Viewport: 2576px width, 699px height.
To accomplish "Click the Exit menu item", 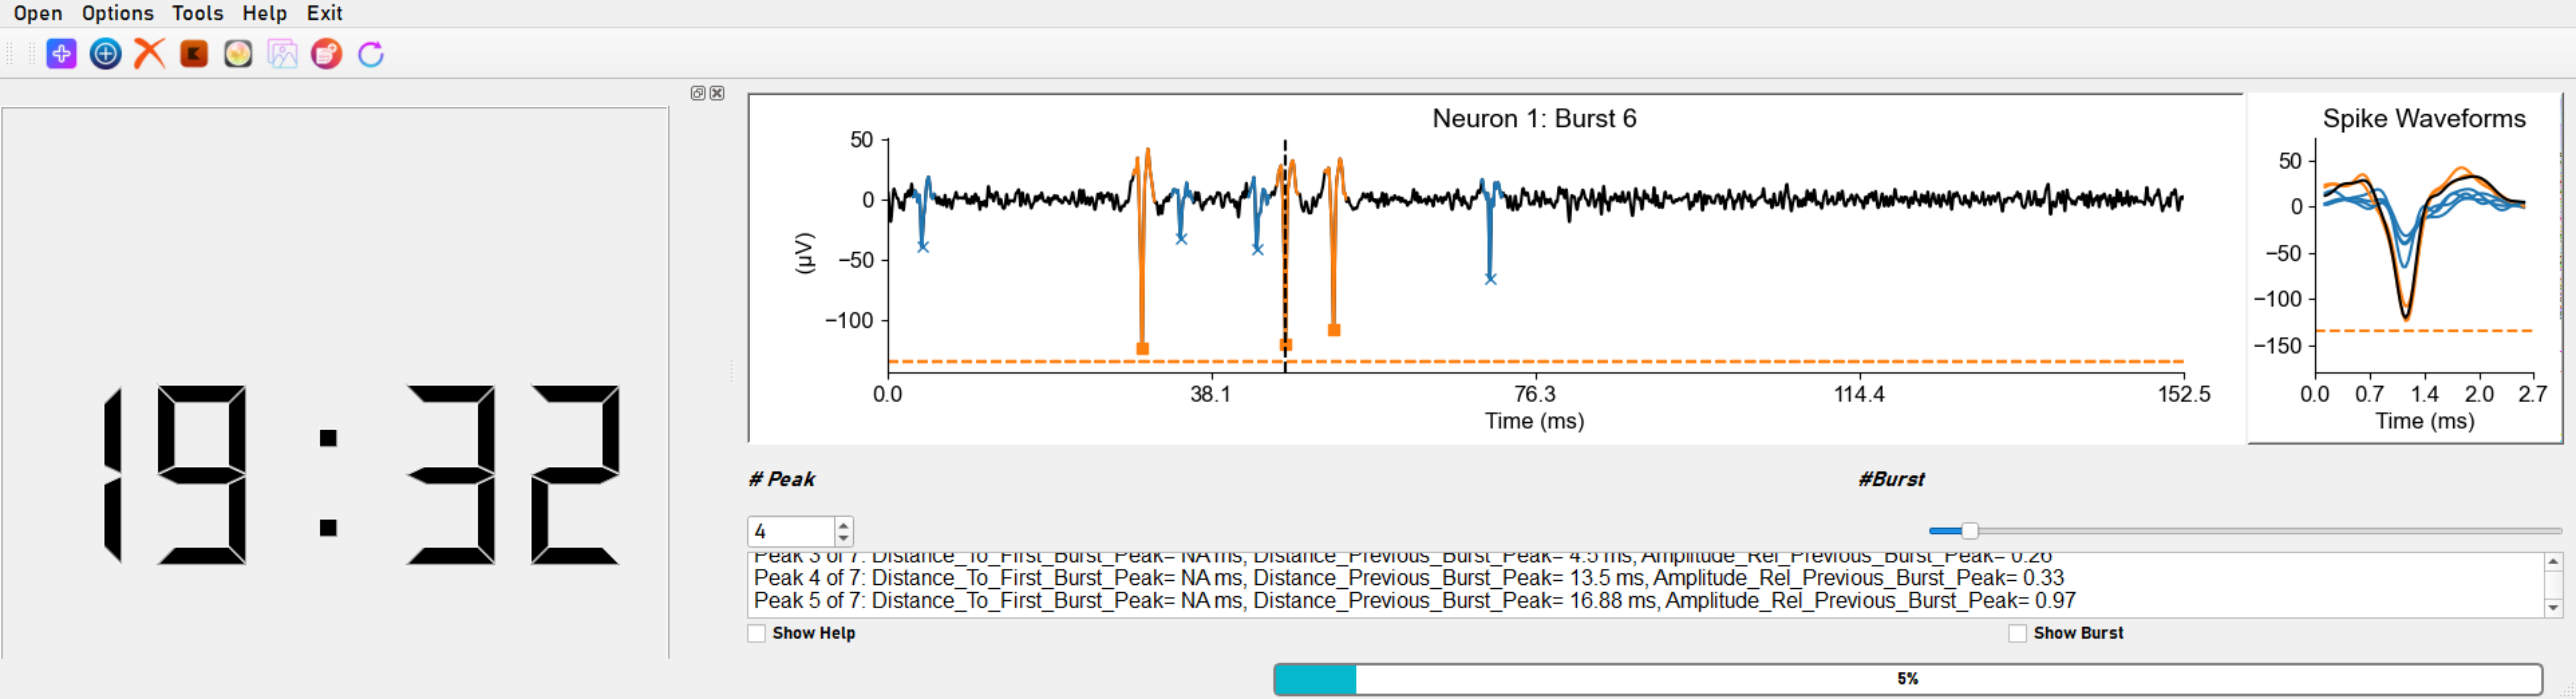I will 324,13.
